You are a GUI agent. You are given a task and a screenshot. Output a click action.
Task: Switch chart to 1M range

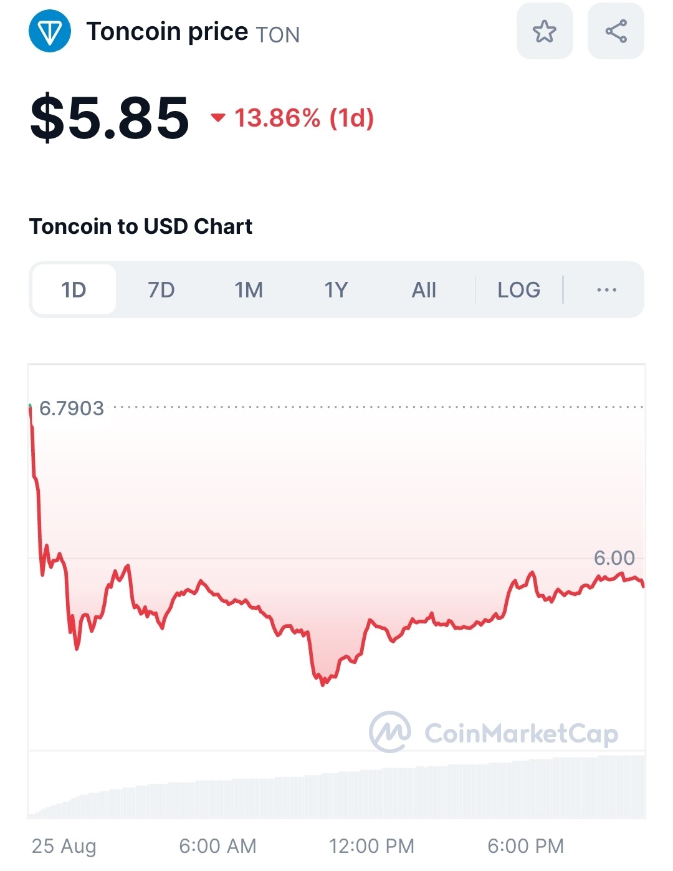(x=249, y=290)
